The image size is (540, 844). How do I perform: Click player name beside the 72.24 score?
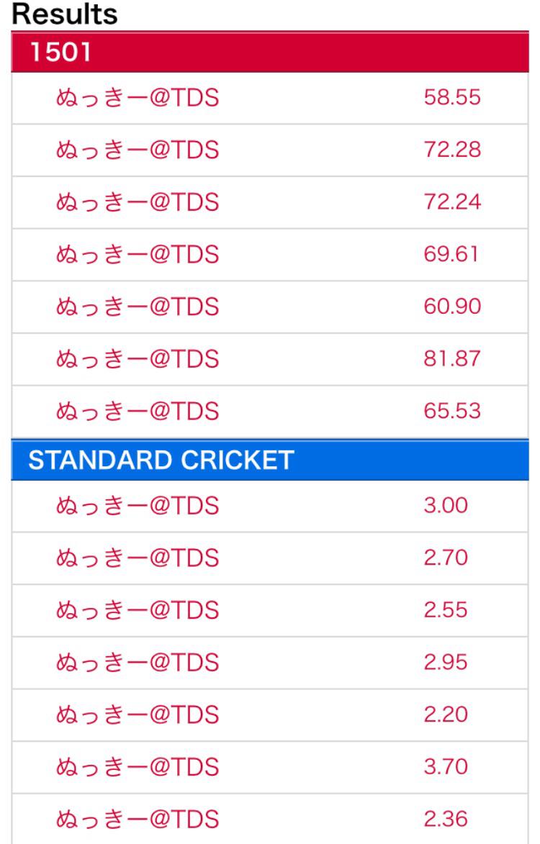coord(137,203)
